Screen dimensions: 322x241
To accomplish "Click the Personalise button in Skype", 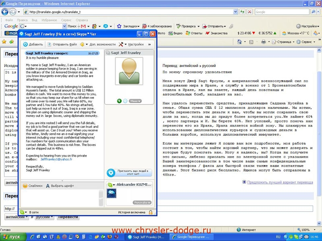I will tap(142, 202).
